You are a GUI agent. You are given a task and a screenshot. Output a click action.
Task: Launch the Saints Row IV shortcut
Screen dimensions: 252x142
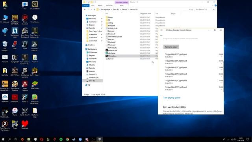[x=25, y=111]
